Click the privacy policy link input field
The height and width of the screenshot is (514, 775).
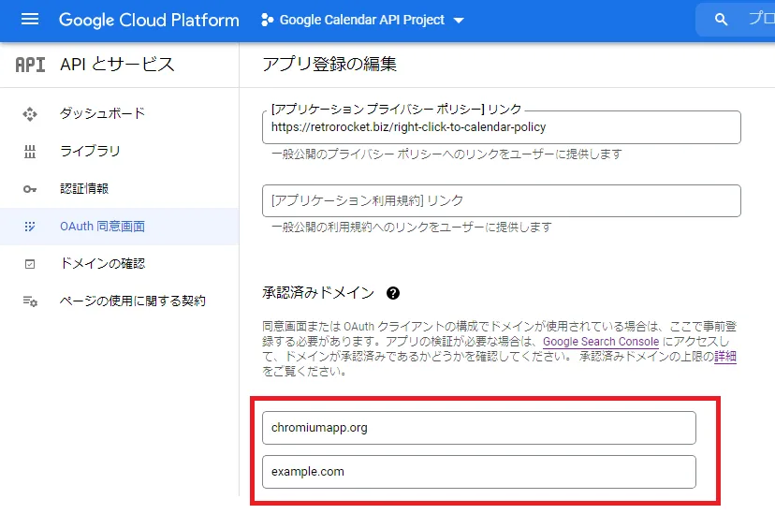(x=501, y=127)
